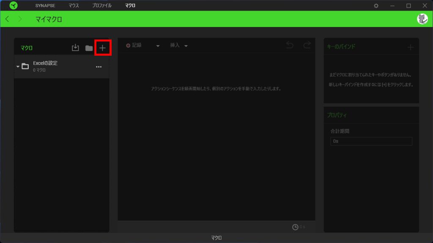Viewport: 433px width, 243px height.
Task: Click the 合計期間 input field
Action: pos(371,141)
